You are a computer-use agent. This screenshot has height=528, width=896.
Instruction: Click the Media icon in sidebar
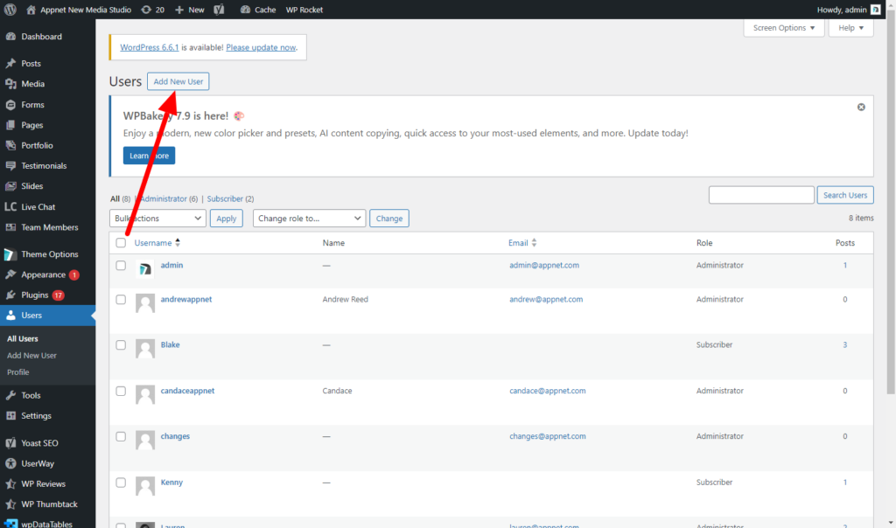(x=10, y=84)
